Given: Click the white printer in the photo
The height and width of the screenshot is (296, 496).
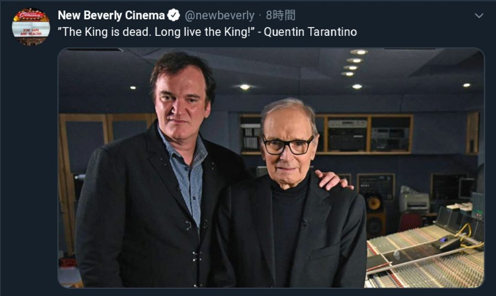Looking at the screenshot, I should (x=413, y=202).
